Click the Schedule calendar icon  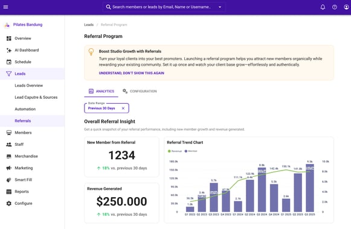(x=8, y=62)
